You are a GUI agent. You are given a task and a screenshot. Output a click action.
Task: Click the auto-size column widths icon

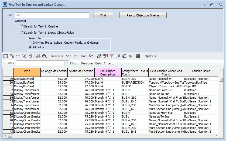coord(18,56)
